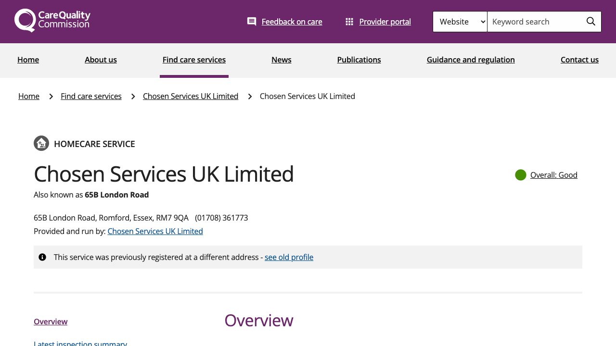The width and height of the screenshot is (616, 346).
Task: Select Overview in the side navigation
Action: click(x=51, y=321)
